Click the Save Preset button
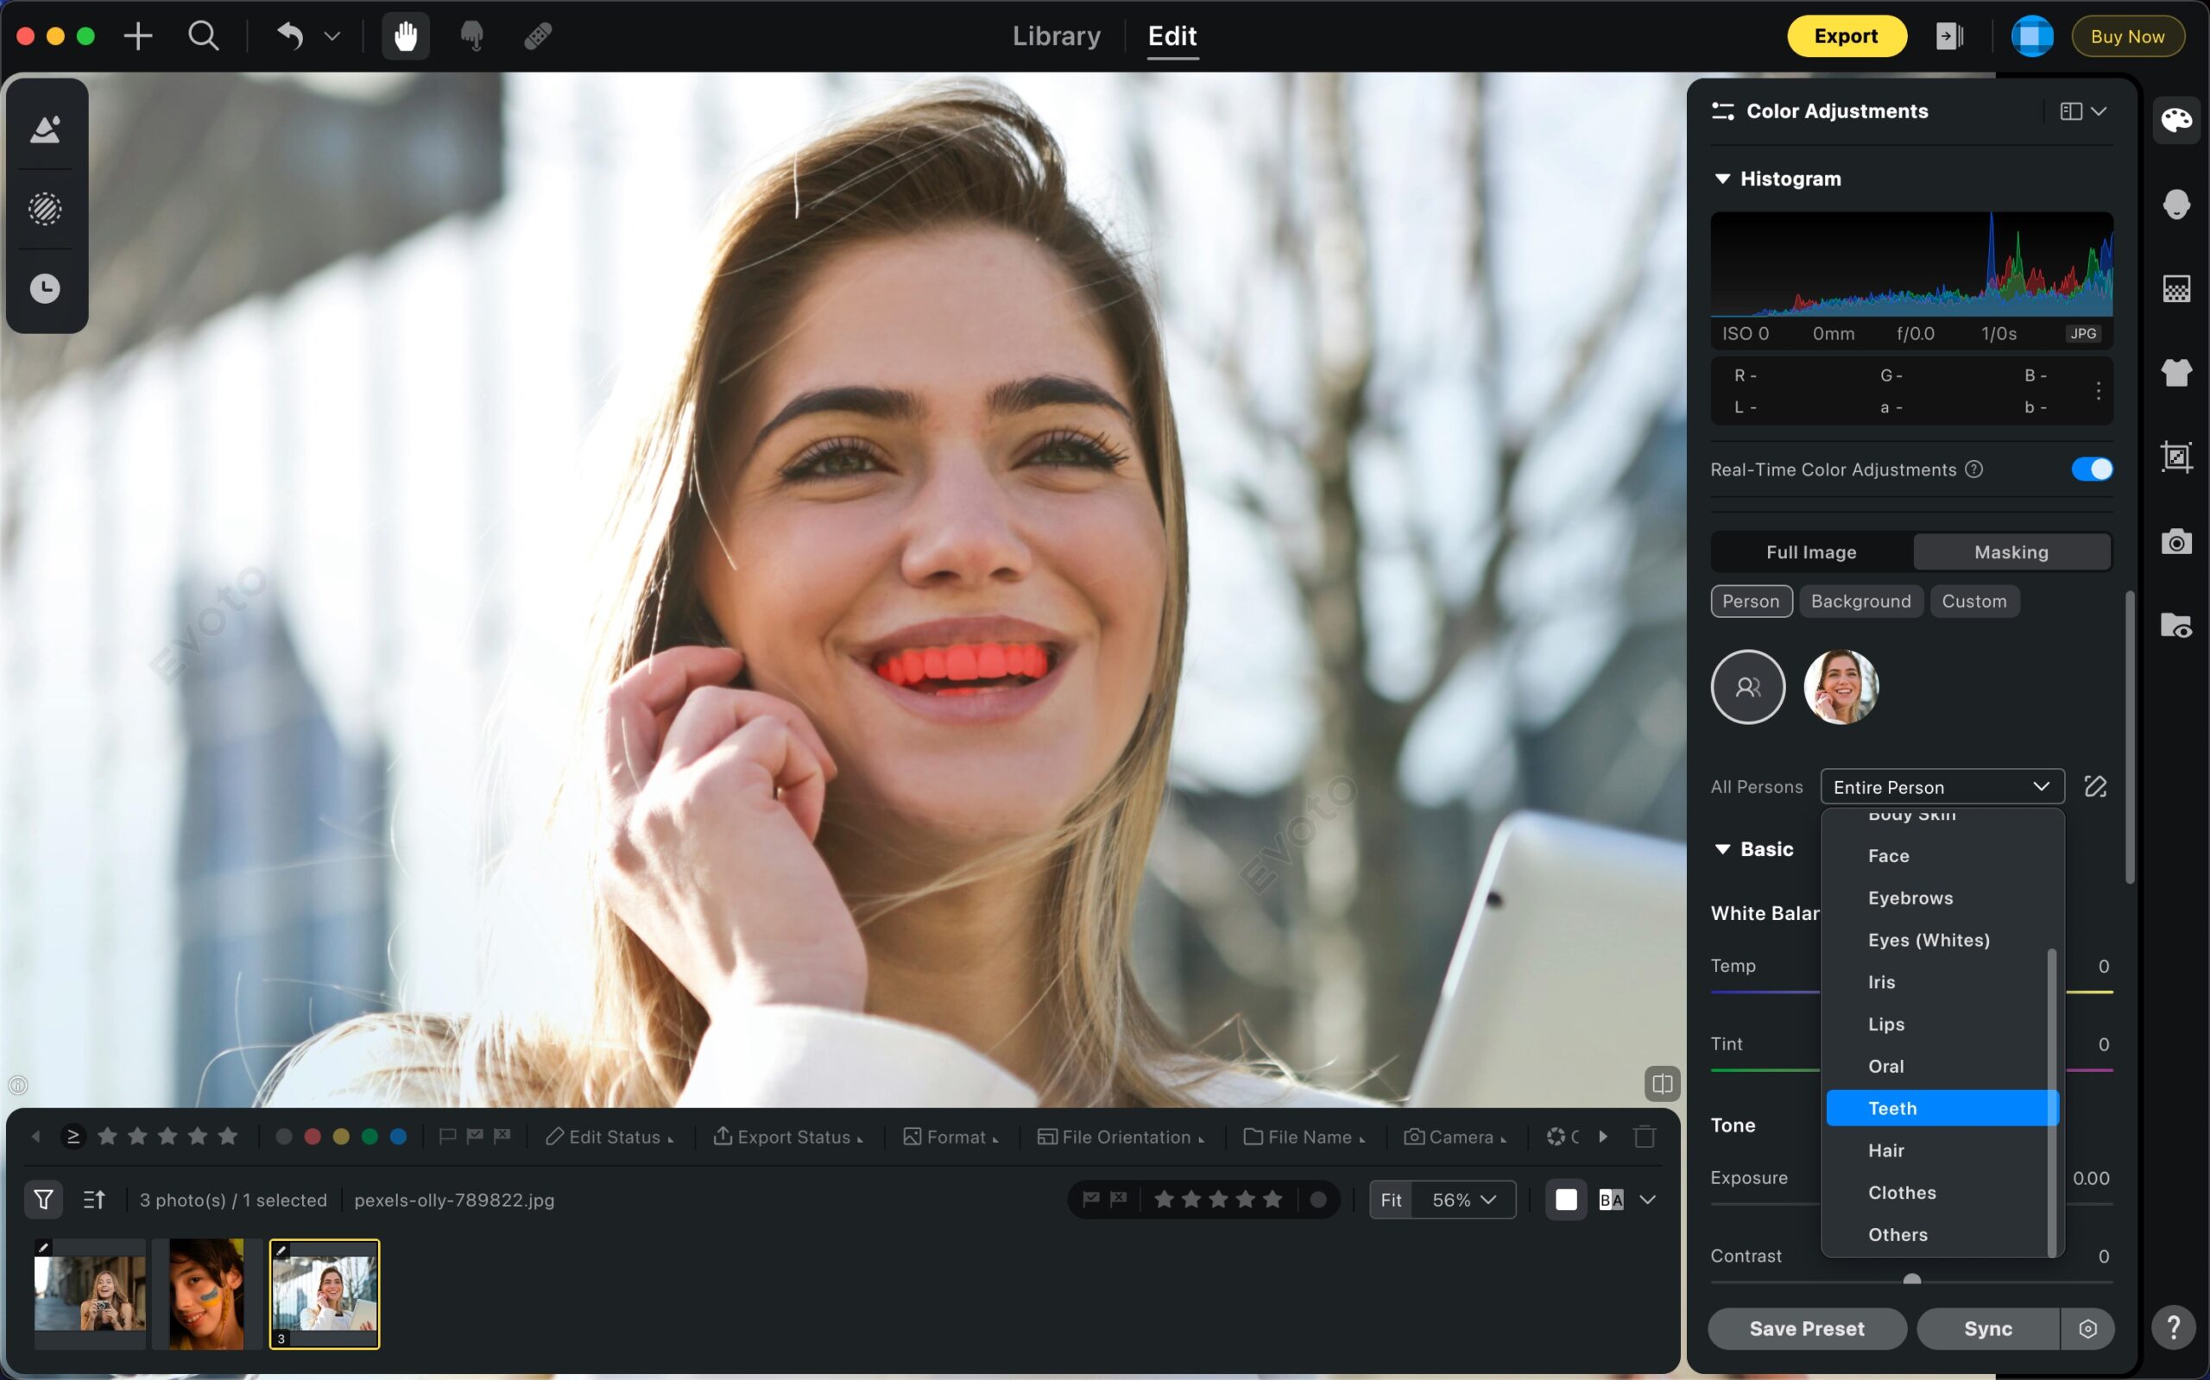The width and height of the screenshot is (2210, 1380). pos(1806,1328)
